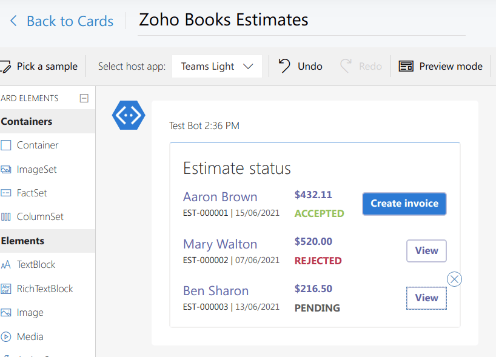
Task: Click the TextBlock label in palette
Action: pyautogui.click(x=36, y=264)
